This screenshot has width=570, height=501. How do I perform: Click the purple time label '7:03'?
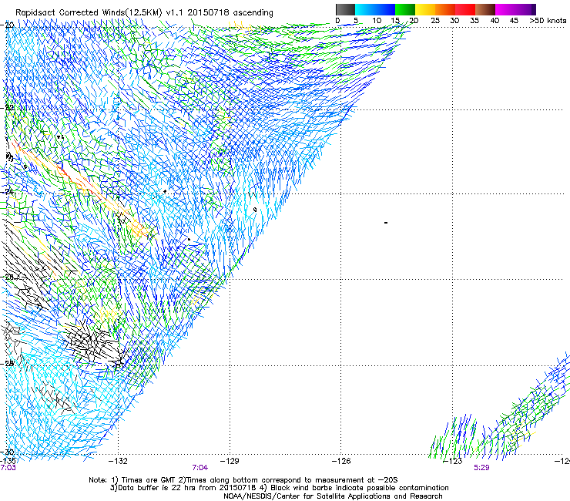click(8, 468)
